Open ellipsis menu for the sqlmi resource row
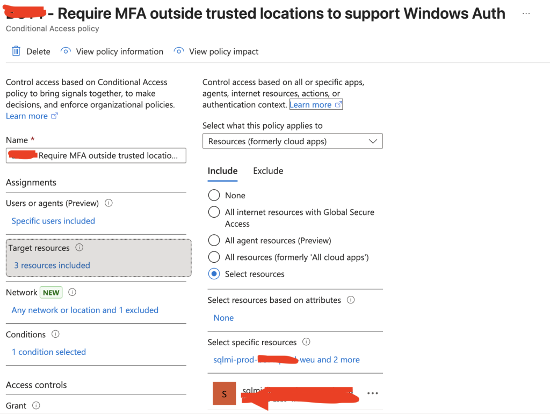The height and width of the screenshot is (416, 550). tap(372, 393)
